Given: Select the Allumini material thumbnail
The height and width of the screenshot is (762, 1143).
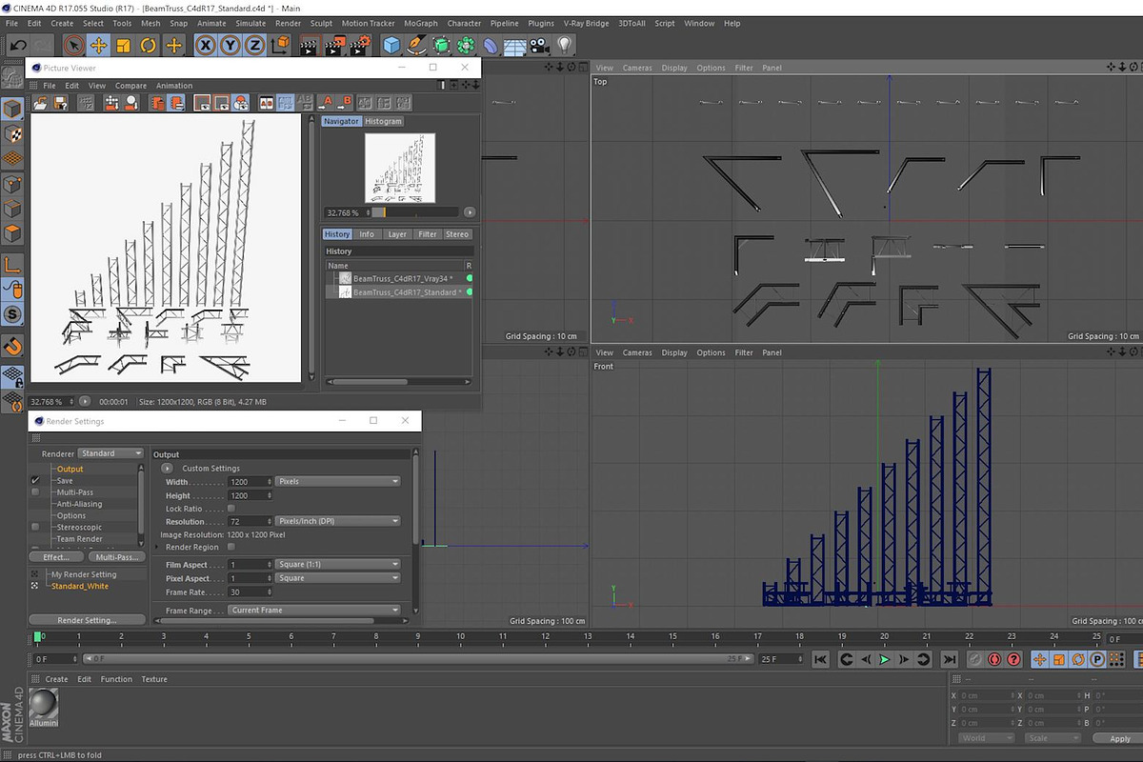Looking at the screenshot, I should [43, 706].
